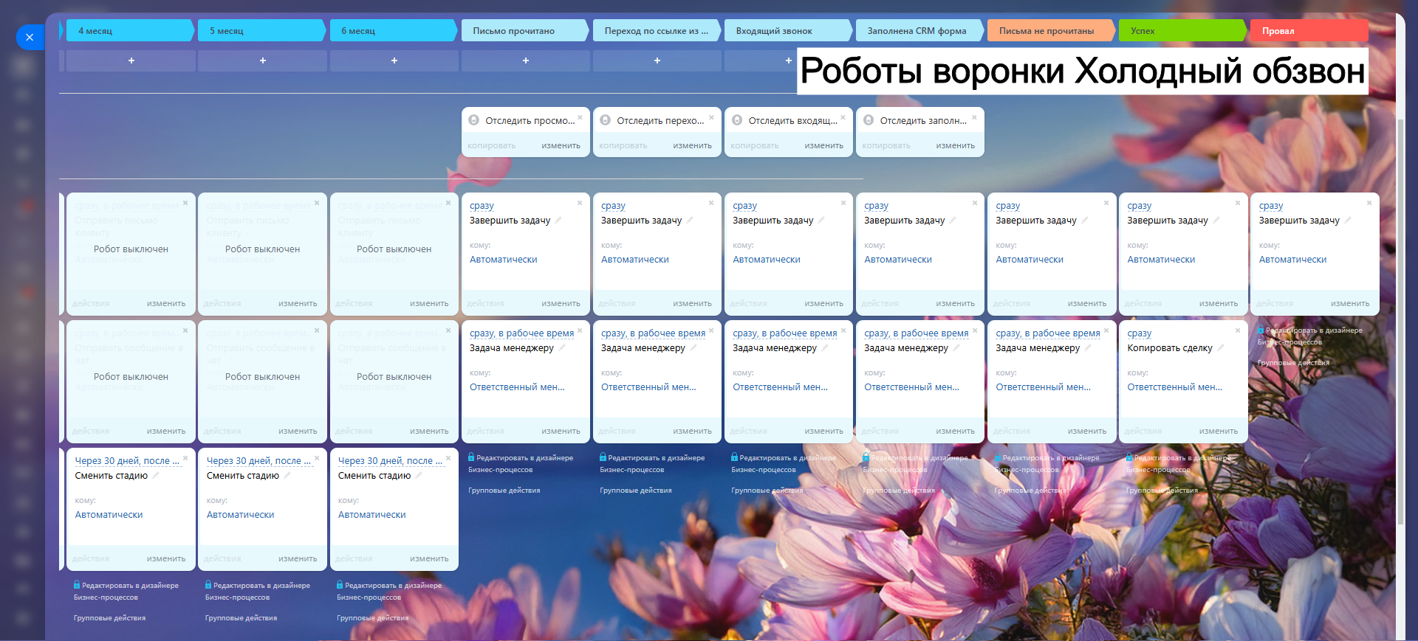Image resolution: width=1418 pixels, height=641 pixels.
Task: Select the "Успех" stage header
Action: coord(1183,31)
